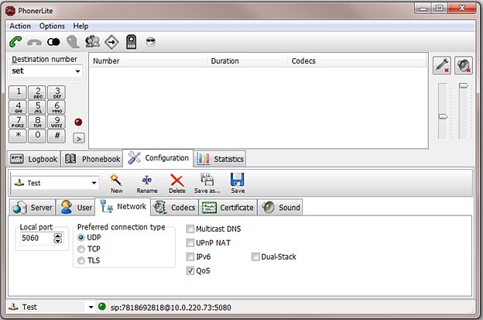Screen dimensions: 483x320
Task: Open the Action menu
Action: tap(20, 26)
